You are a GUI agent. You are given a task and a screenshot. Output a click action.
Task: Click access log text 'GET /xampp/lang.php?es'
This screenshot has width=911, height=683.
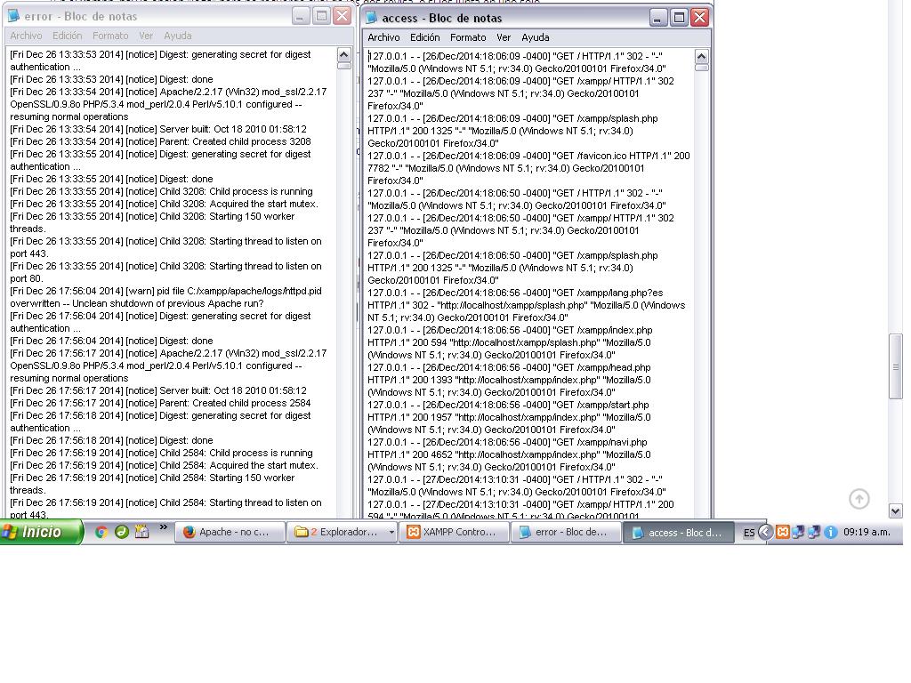[609, 293]
